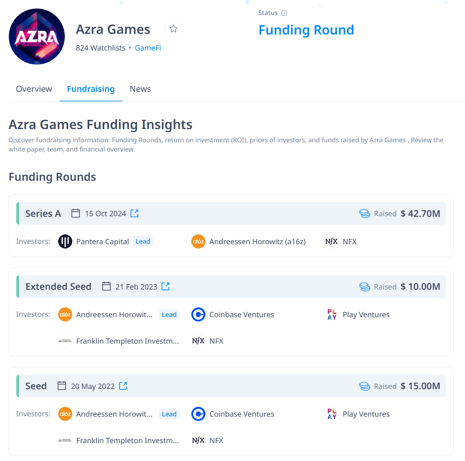Click the star watchlist icon for Azra Games

pos(173,29)
